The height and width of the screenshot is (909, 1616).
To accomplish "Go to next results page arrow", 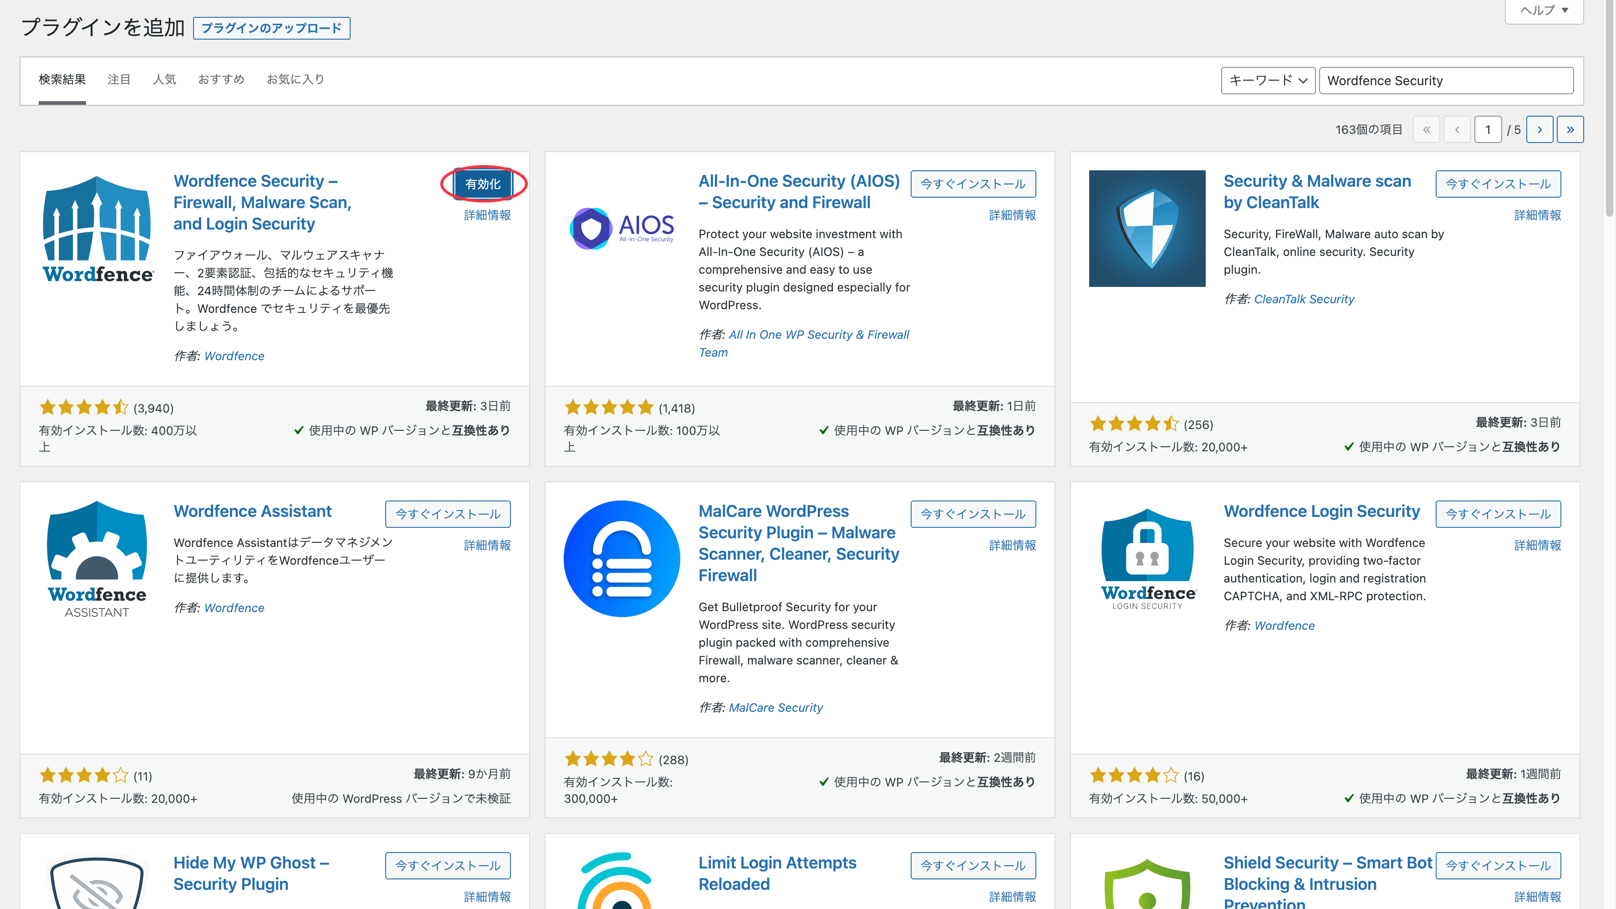I will click(1540, 129).
